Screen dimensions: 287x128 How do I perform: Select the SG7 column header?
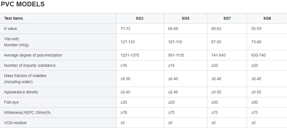(x=227, y=18)
